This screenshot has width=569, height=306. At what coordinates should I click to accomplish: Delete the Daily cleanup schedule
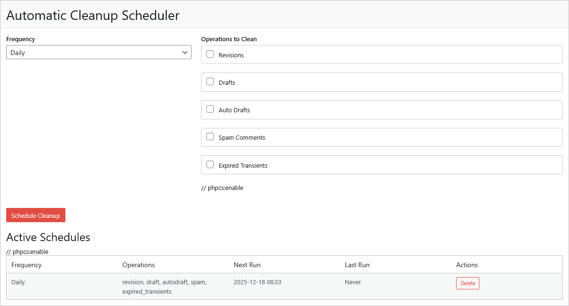tap(468, 283)
